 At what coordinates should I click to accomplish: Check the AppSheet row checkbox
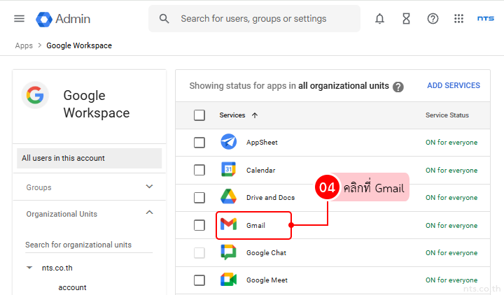[x=199, y=143]
